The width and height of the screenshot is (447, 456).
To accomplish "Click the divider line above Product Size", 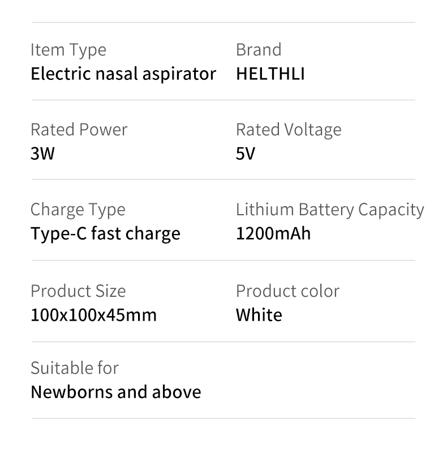I will (223, 260).
